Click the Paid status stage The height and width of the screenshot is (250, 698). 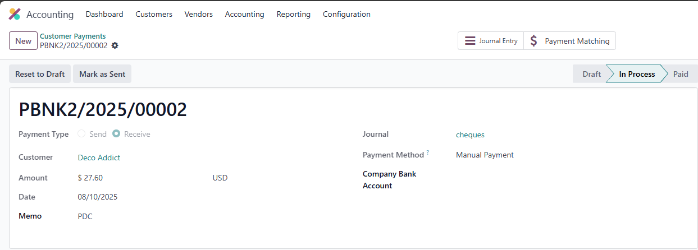click(x=681, y=74)
